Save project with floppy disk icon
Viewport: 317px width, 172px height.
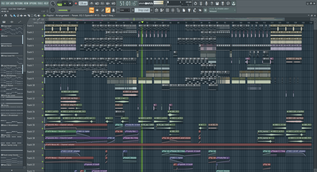[x=217, y=3]
